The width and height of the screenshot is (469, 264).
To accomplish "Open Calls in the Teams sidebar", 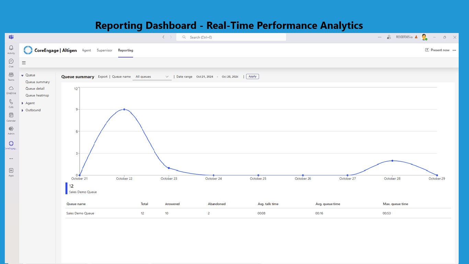I will pyautogui.click(x=11, y=103).
